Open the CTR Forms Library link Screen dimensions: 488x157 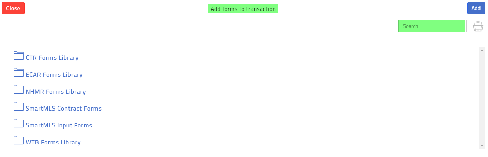[52, 58]
